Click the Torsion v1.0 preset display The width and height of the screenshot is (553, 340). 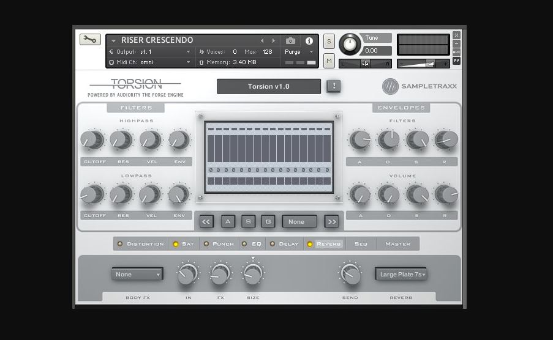click(269, 86)
